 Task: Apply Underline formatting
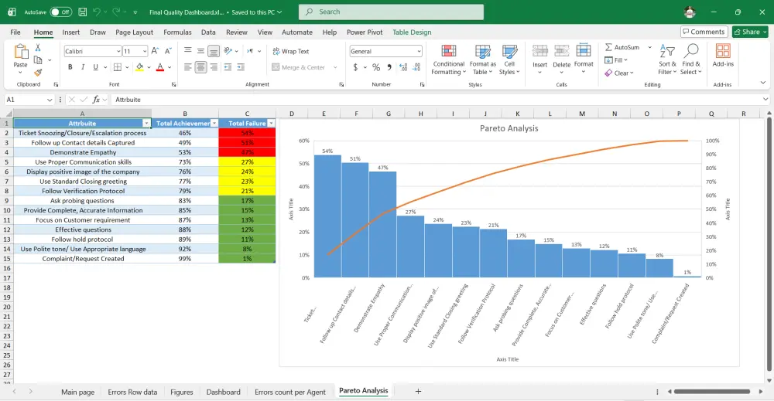(95, 67)
